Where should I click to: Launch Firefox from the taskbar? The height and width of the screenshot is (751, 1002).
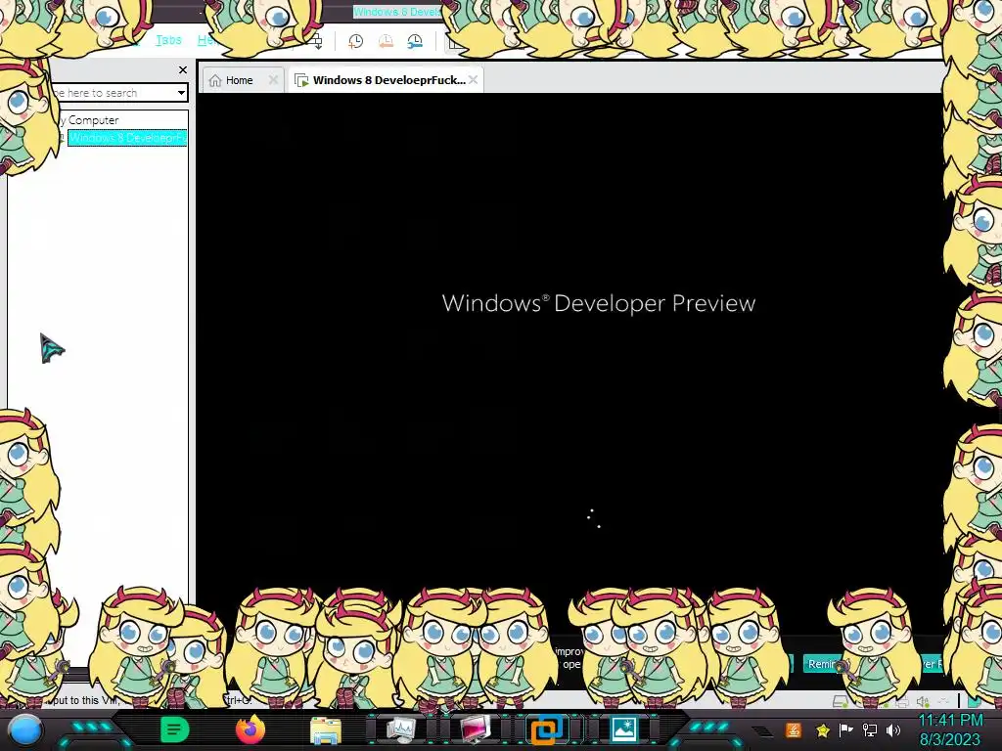[x=250, y=729]
